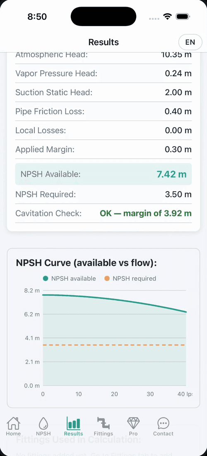Tap the 4.1 m y-axis label
207x456 pixels.
(x=32, y=338)
